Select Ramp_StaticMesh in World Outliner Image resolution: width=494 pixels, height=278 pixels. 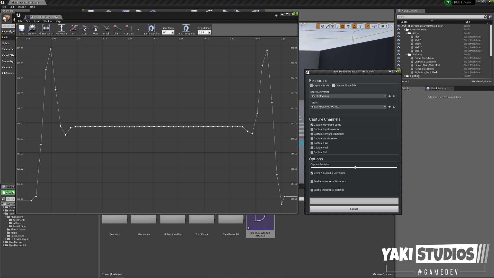(x=424, y=69)
